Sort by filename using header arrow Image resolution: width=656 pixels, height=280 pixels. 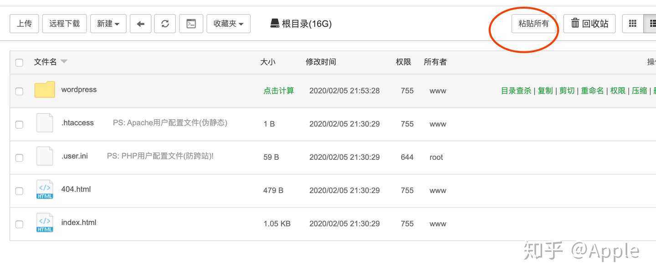point(64,61)
